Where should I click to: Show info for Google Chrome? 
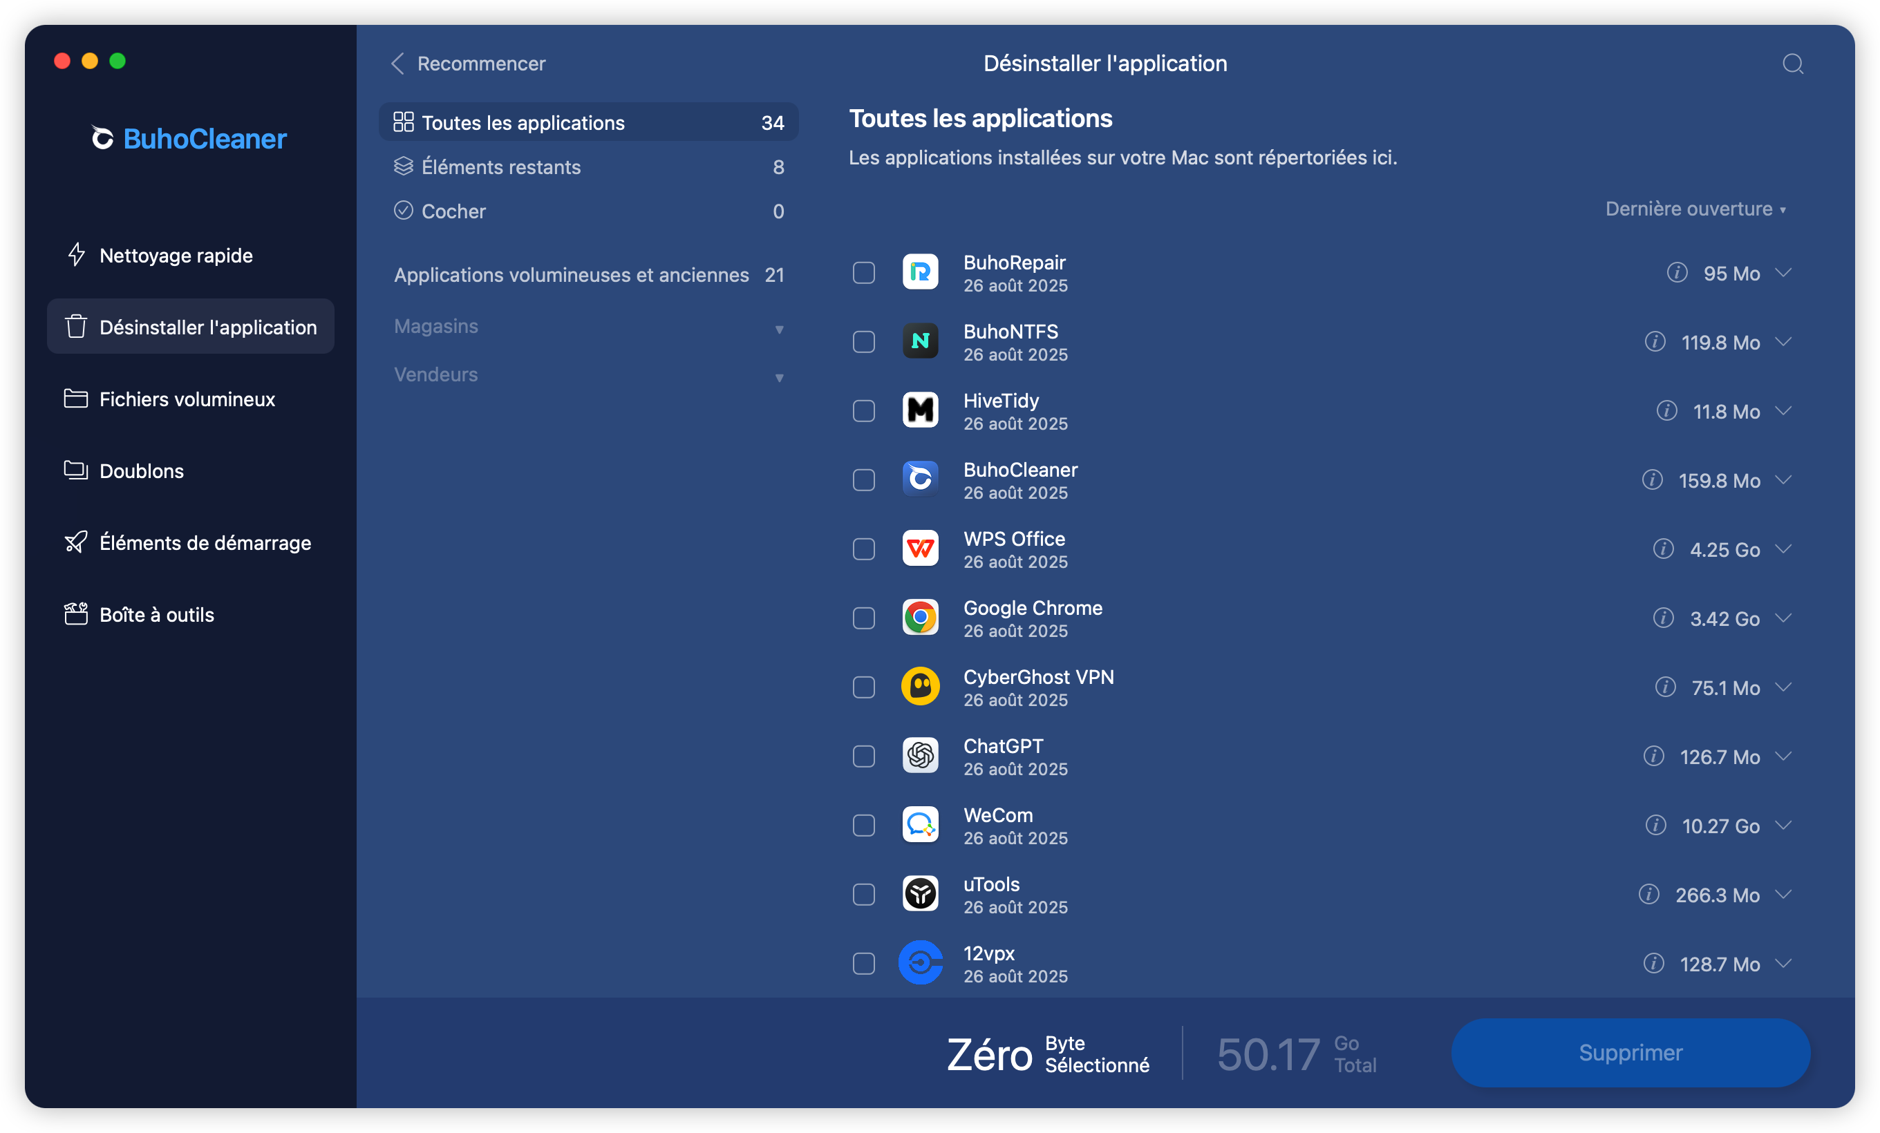pos(1662,618)
